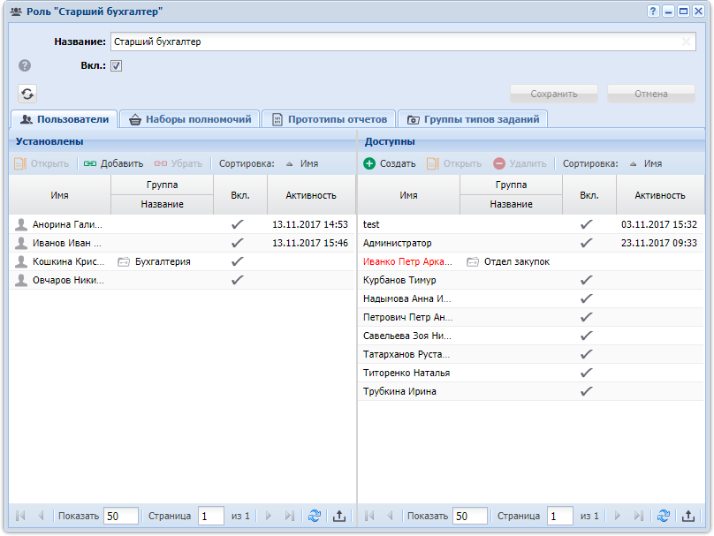Click the window help question-mark button
The width and height of the screenshot is (714, 536).
(x=653, y=11)
